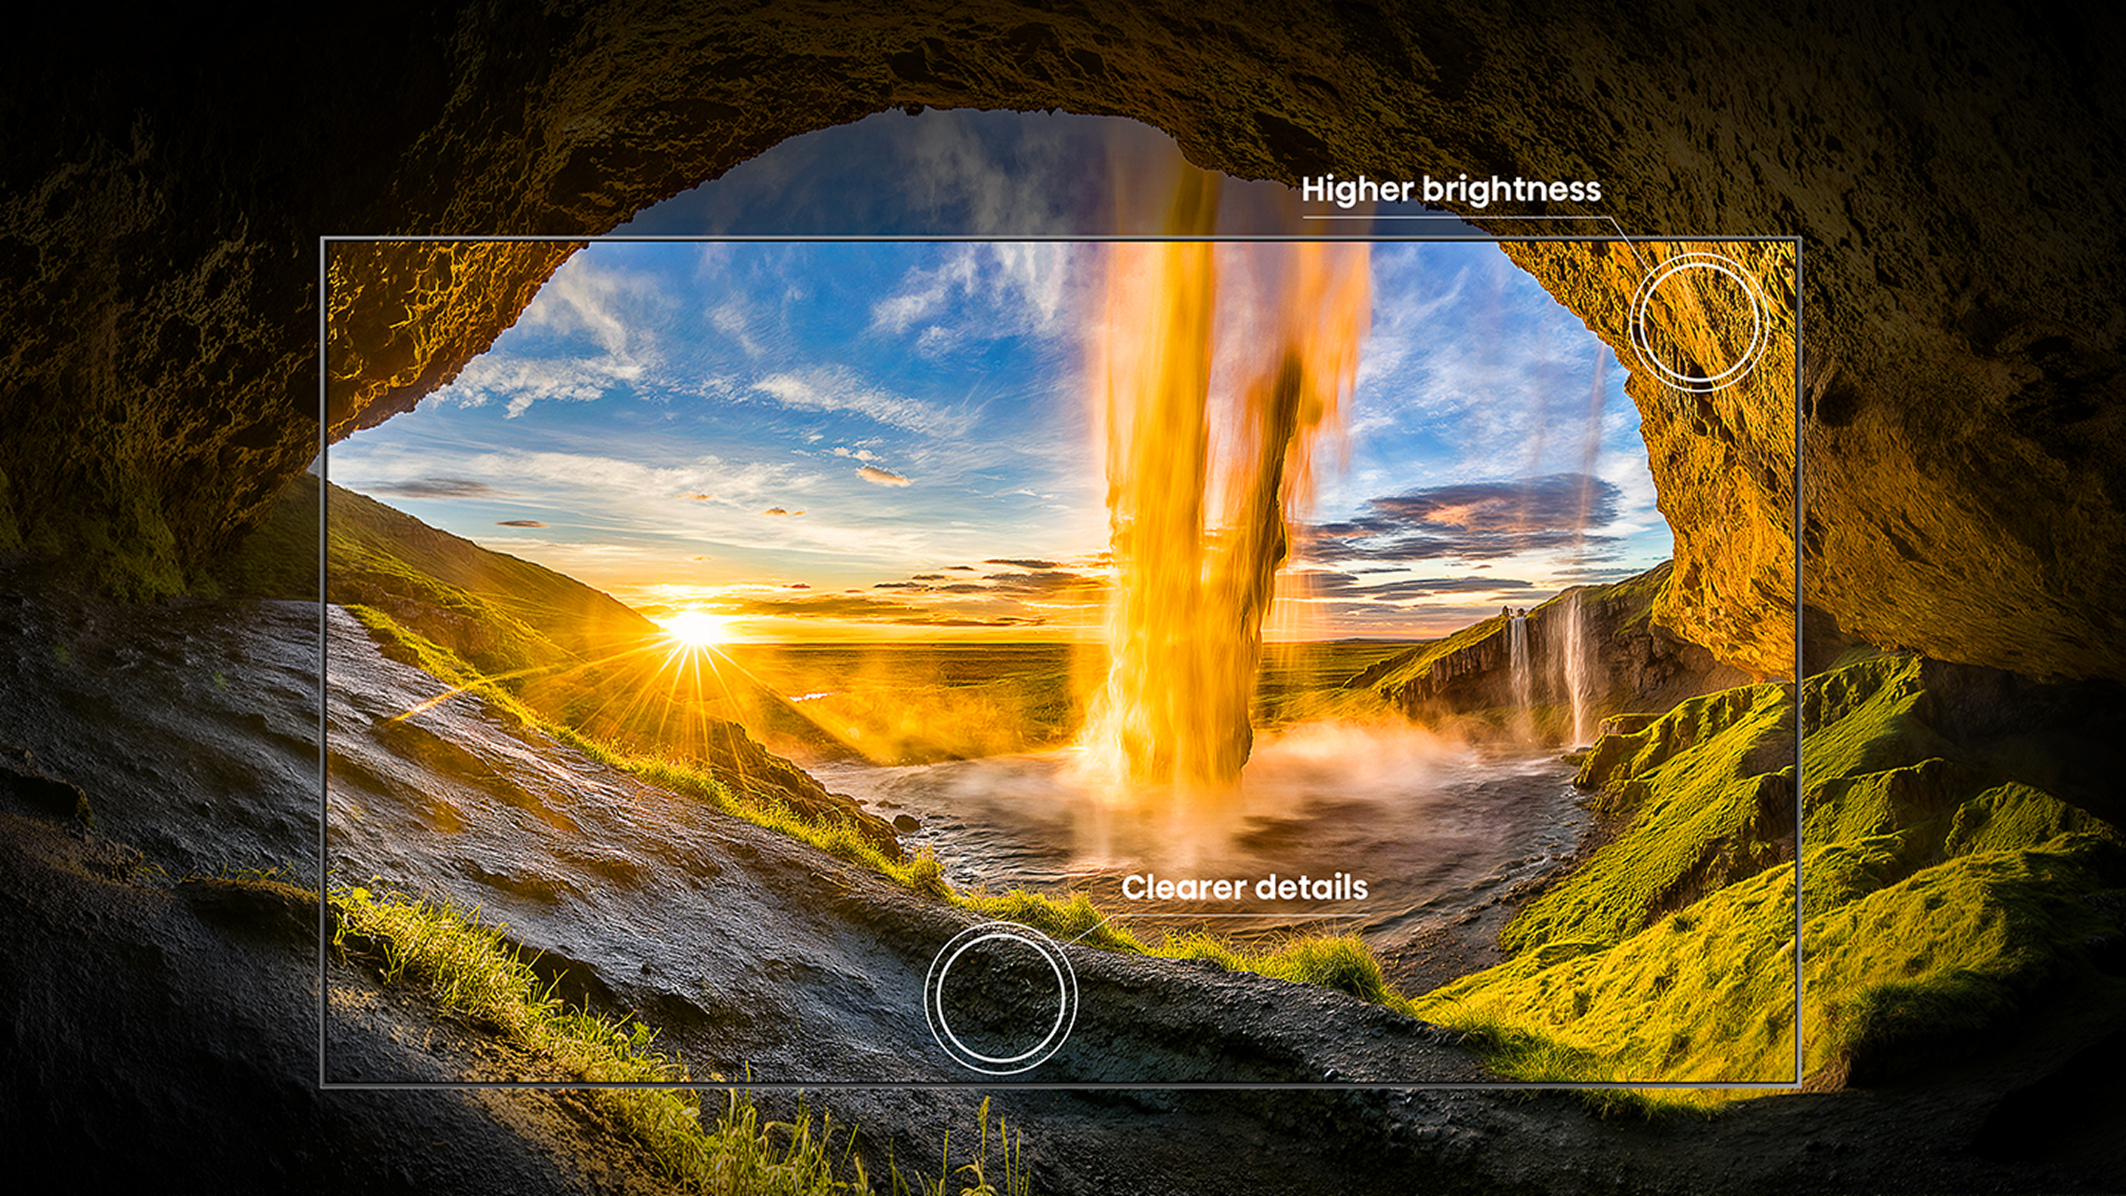Select the circular marker below Higher brightness
This screenshot has width=2126, height=1196.
point(1699,321)
